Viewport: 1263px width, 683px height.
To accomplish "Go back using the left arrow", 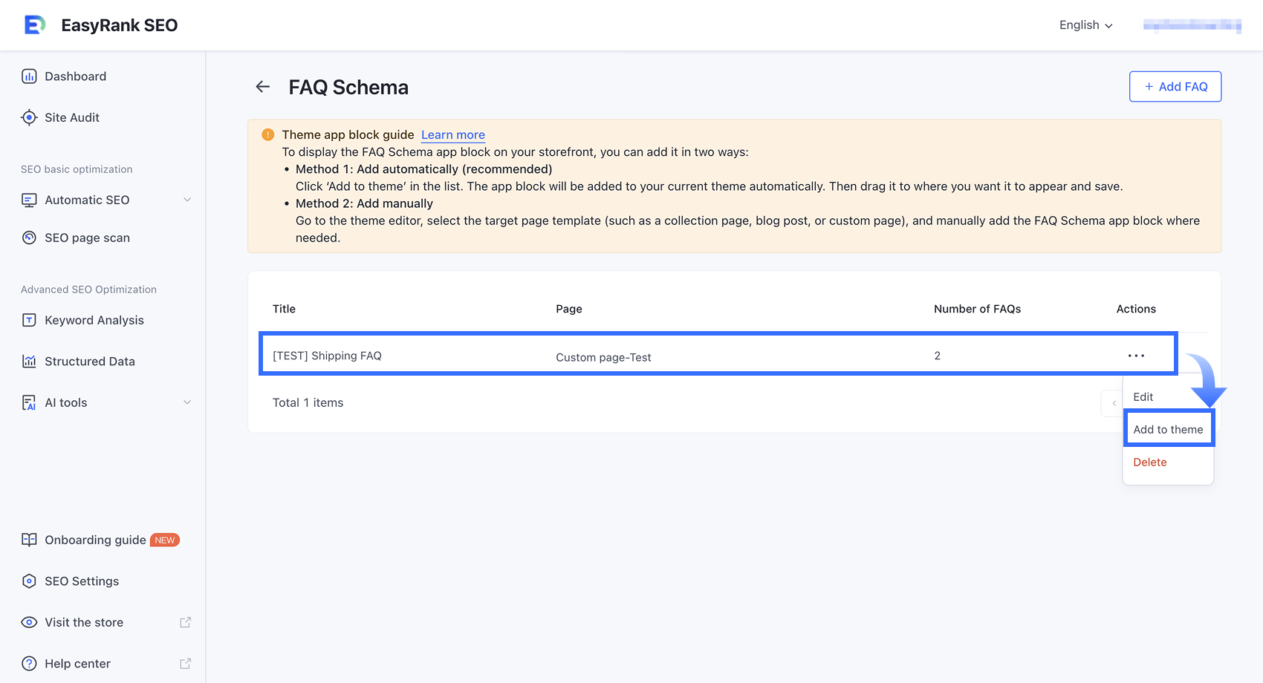I will (263, 87).
